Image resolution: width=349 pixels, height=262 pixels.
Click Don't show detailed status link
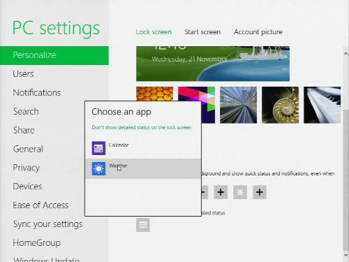coord(142,127)
